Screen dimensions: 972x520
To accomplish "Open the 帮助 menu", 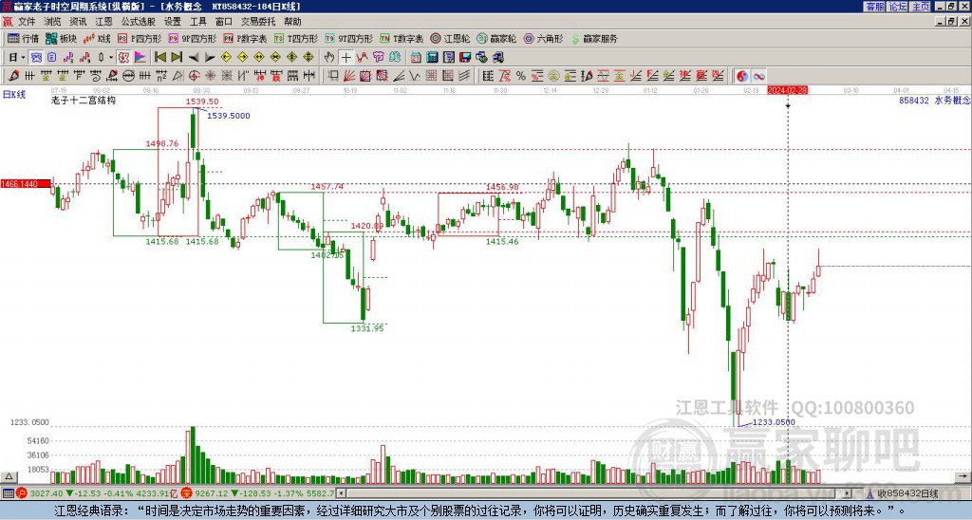I will [292, 22].
